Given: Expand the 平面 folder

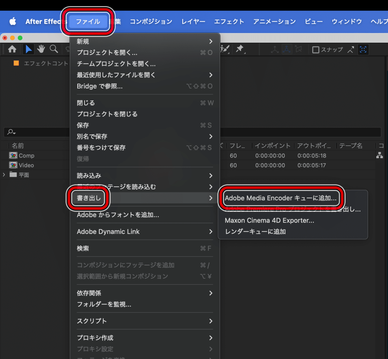Looking at the screenshot, I should click(4, 175).
